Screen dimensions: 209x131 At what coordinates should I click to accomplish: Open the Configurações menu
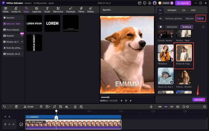point(40,3)
